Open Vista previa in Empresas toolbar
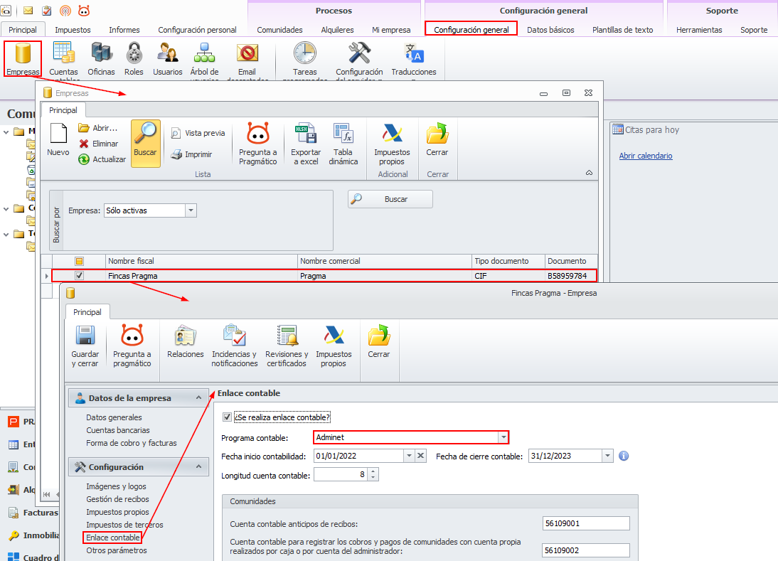 click(198, 133)
